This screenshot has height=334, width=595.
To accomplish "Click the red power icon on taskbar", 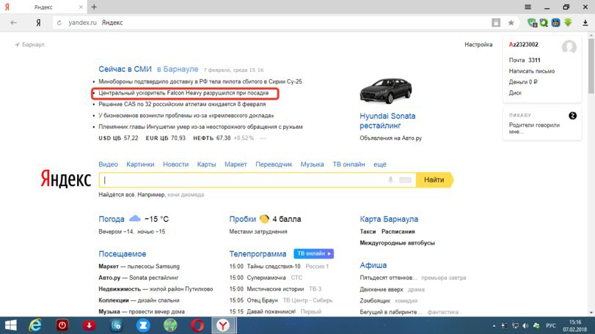I will pos(62,325).
